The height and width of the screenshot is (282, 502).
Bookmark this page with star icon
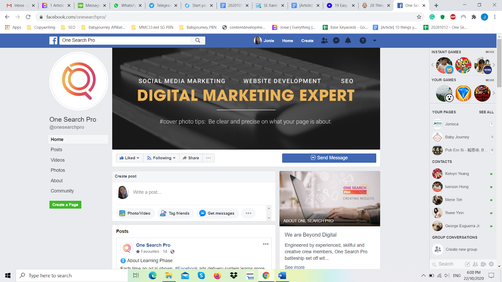tap(419, 17)
